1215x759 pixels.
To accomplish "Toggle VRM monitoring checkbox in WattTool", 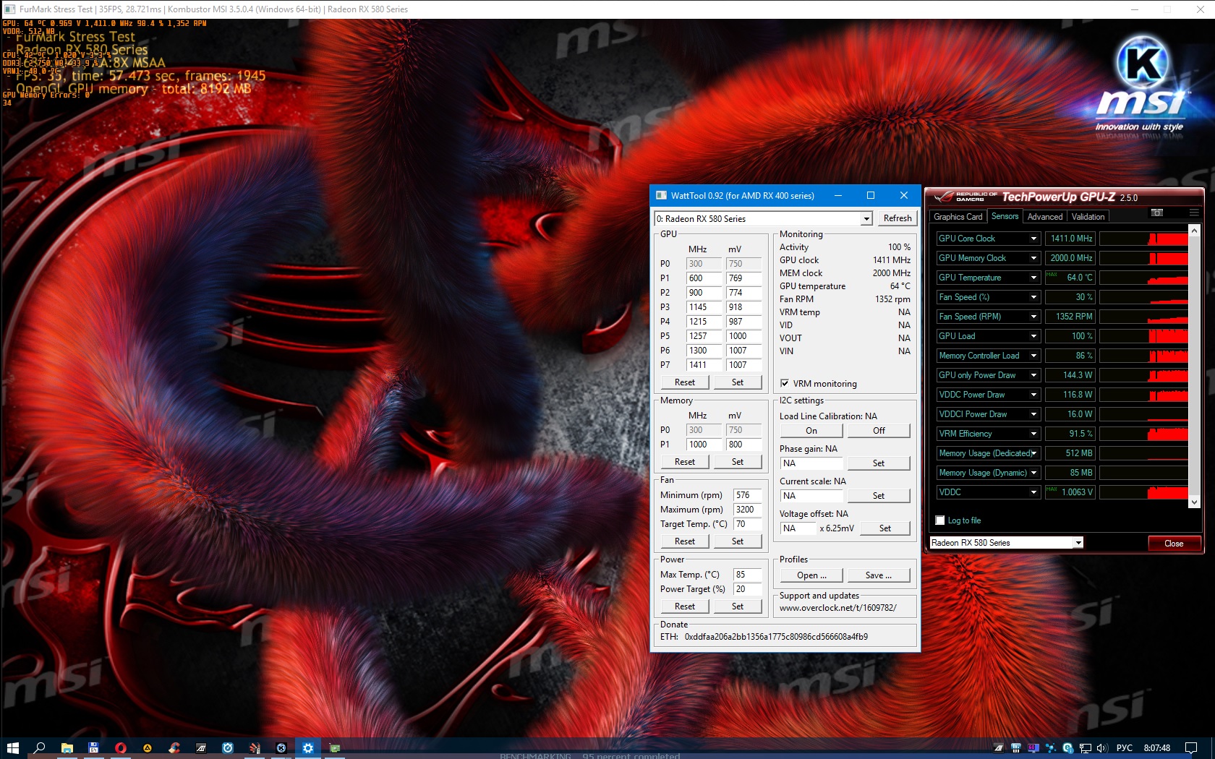I will pyautogui.click(x=785, y=383).
